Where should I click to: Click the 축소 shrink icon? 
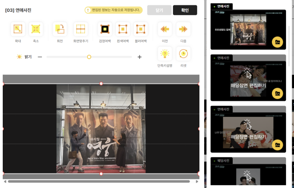pos(36,29)
